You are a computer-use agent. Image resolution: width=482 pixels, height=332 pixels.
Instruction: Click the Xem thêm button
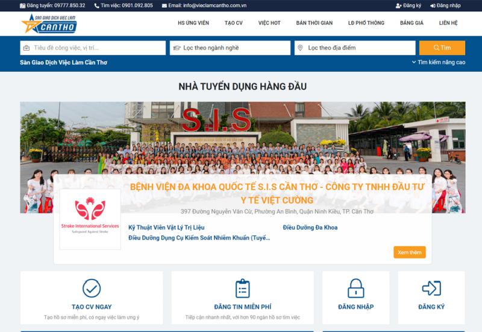[x=410, y=252]
